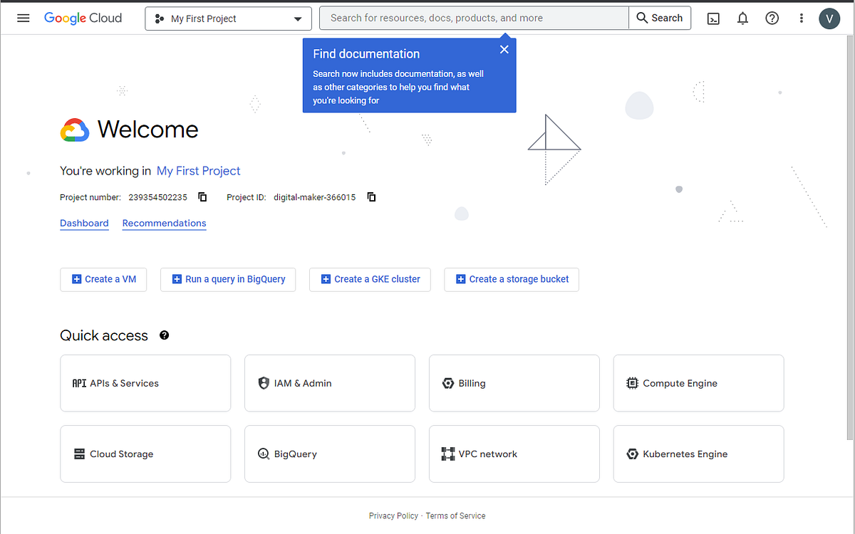
Task: Copy the project number using the copy icon
Action: pos(202,197)
